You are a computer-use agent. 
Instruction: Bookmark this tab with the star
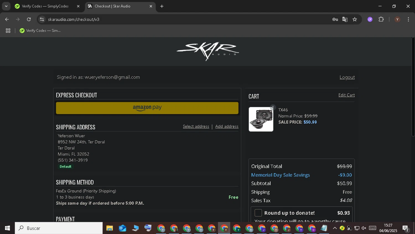tap(355, 19)
